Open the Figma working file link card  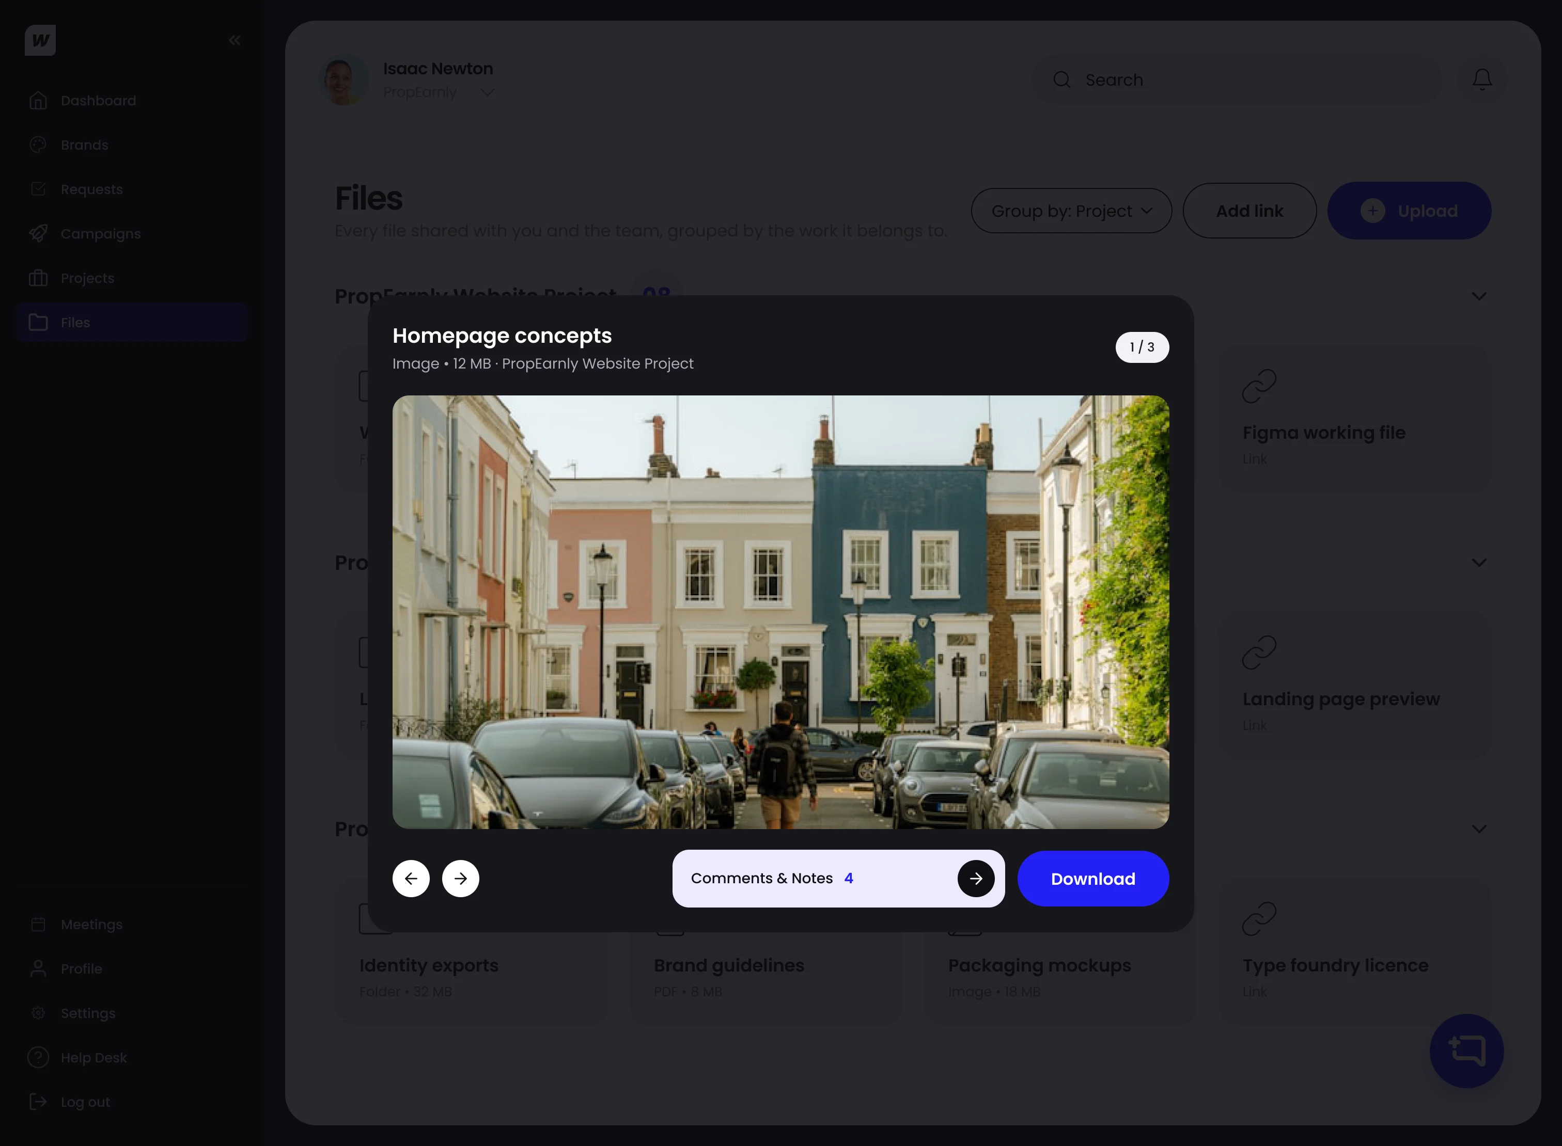pyautogui.click(x=1355, y=419)
